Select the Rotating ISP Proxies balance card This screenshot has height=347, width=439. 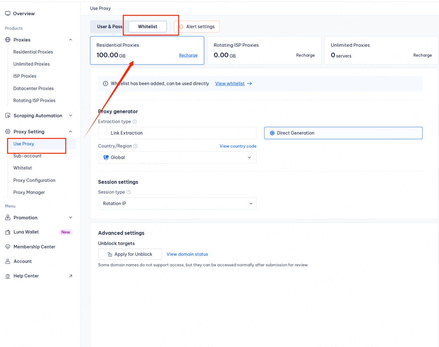pyautogui.click(x=264, y=50)
